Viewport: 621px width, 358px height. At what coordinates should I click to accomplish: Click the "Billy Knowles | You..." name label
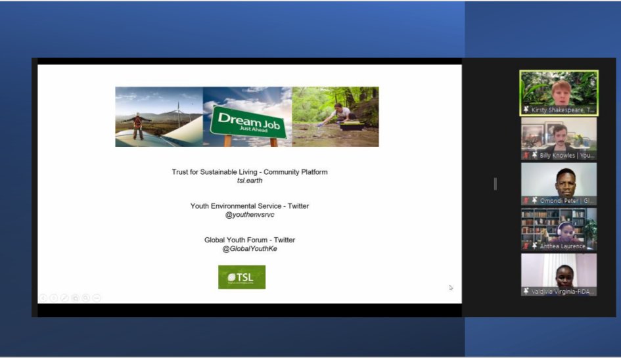click(x=567, y=155)
